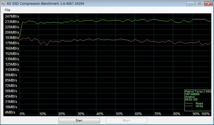The height and width of the screenshot is (125, 214).
Task: Click the AS SSD app icon in title bar
Action: point(3,3)
